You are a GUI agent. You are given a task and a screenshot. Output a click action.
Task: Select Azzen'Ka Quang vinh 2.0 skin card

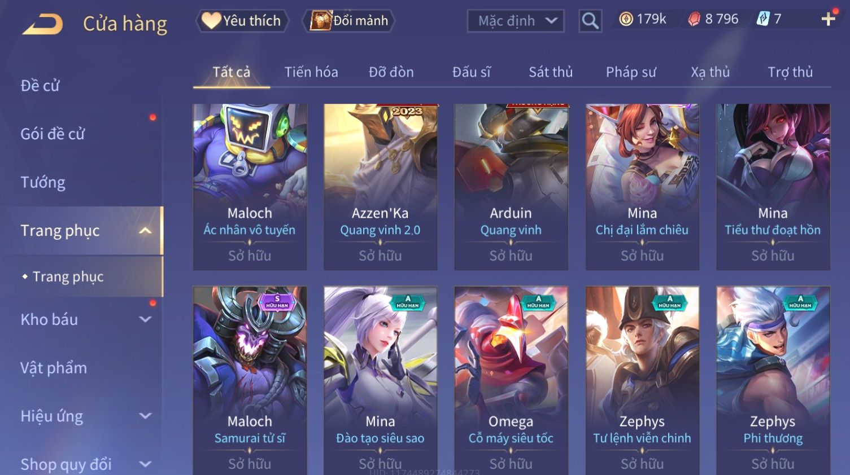(380, 187)
